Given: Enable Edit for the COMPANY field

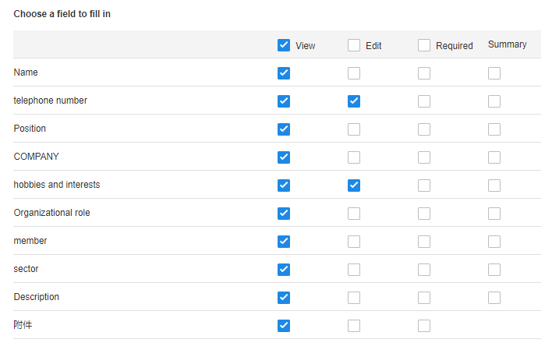Looking at the screenshot, I should click(354, 157).
